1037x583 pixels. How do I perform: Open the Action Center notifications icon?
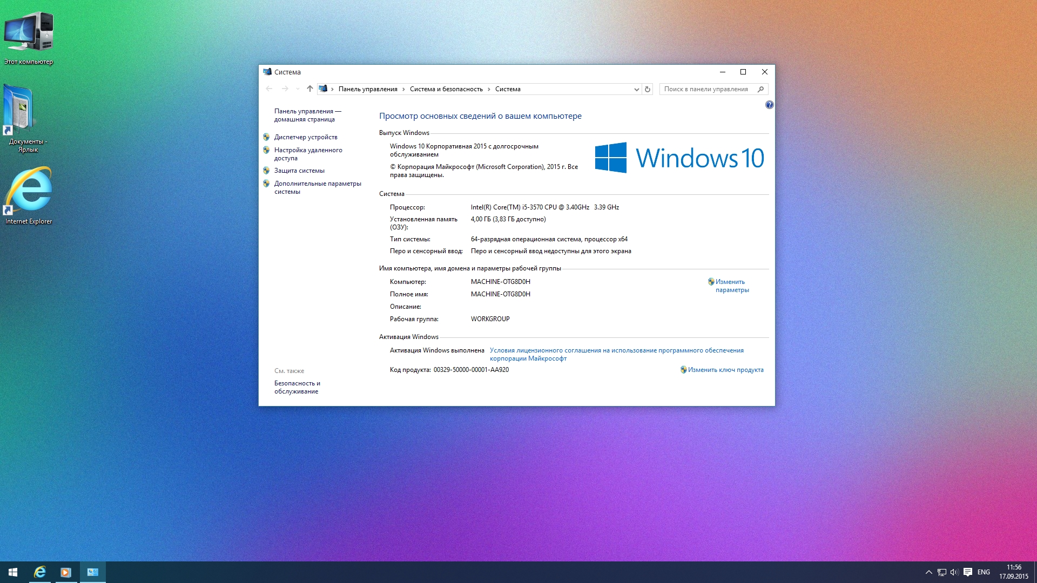pyautogui.click(x=968, y=572)
